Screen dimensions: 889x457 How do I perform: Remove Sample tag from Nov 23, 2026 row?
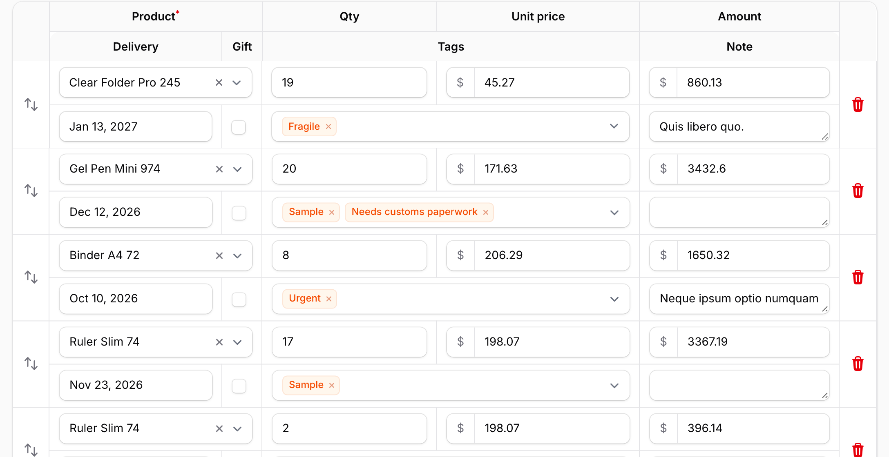(x=332, y=386)
